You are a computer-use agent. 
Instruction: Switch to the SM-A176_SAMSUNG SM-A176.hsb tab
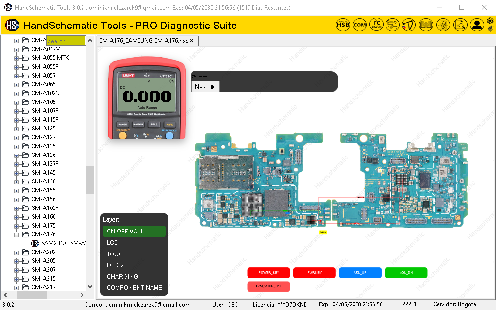(x=143, y=41)
